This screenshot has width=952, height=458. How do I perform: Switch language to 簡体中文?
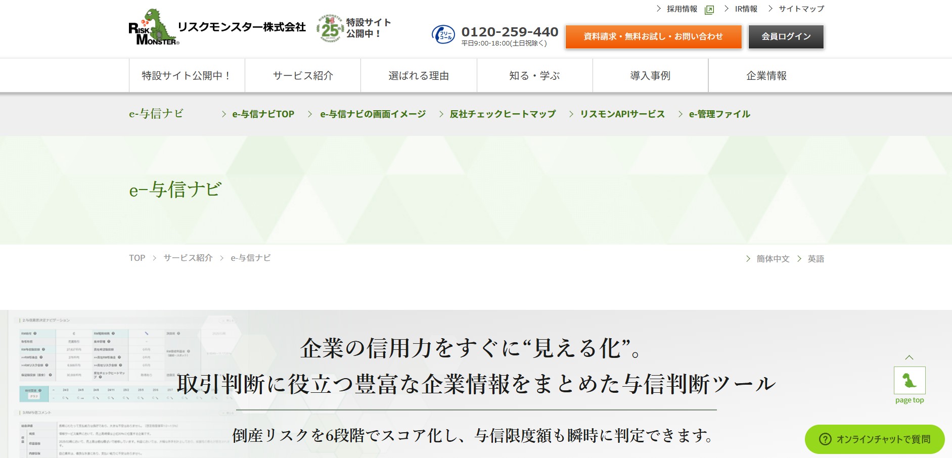pyautogui.click(x=773, y=259)
